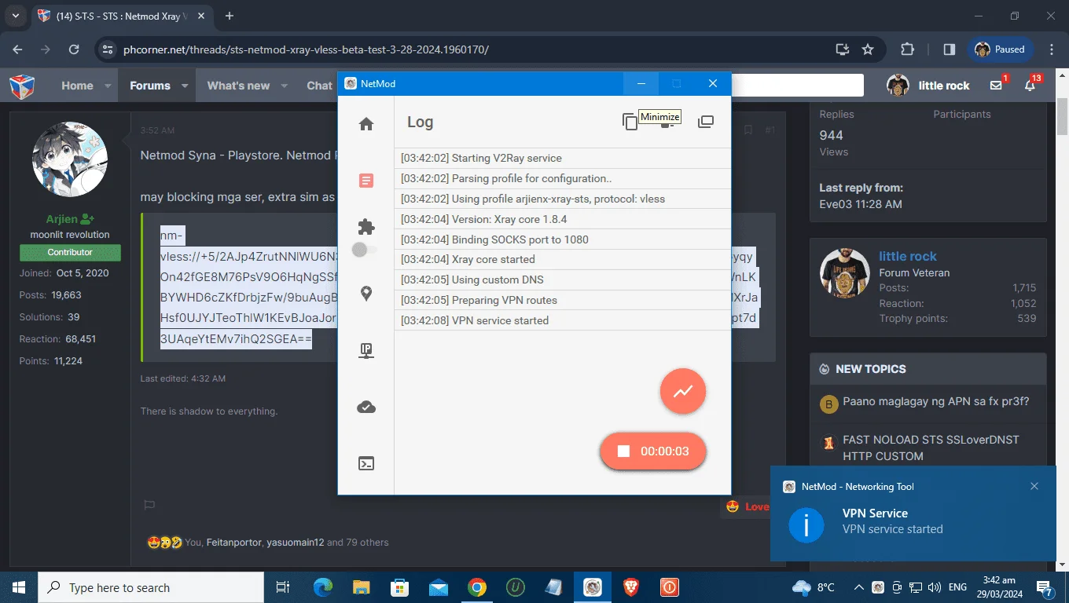Open Microsoft Edge from the taskbar

pyautogui.click(x=323, y=587)
